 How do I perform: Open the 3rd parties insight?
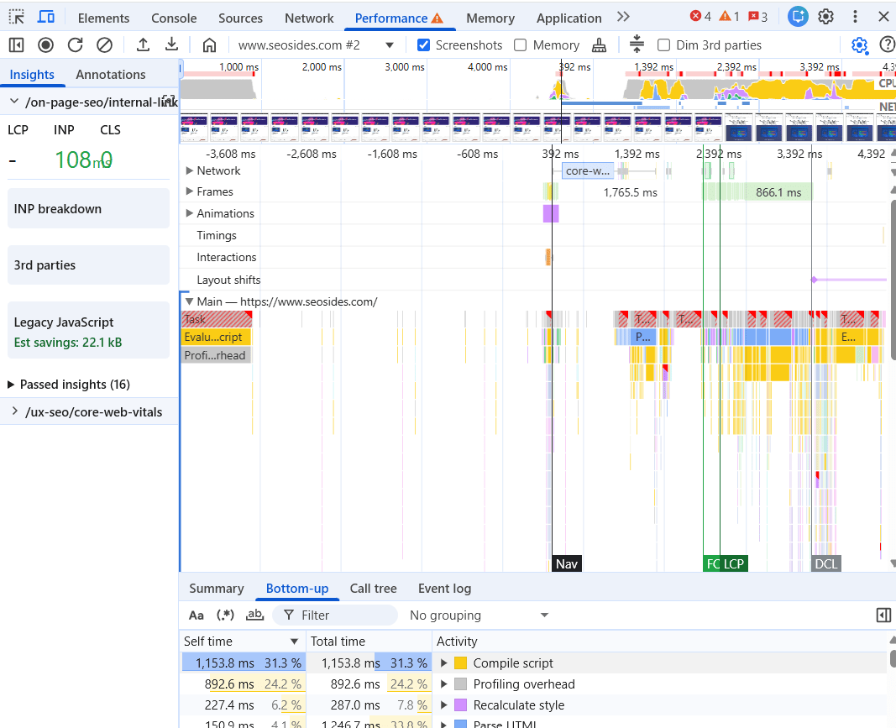pos(88,264)
